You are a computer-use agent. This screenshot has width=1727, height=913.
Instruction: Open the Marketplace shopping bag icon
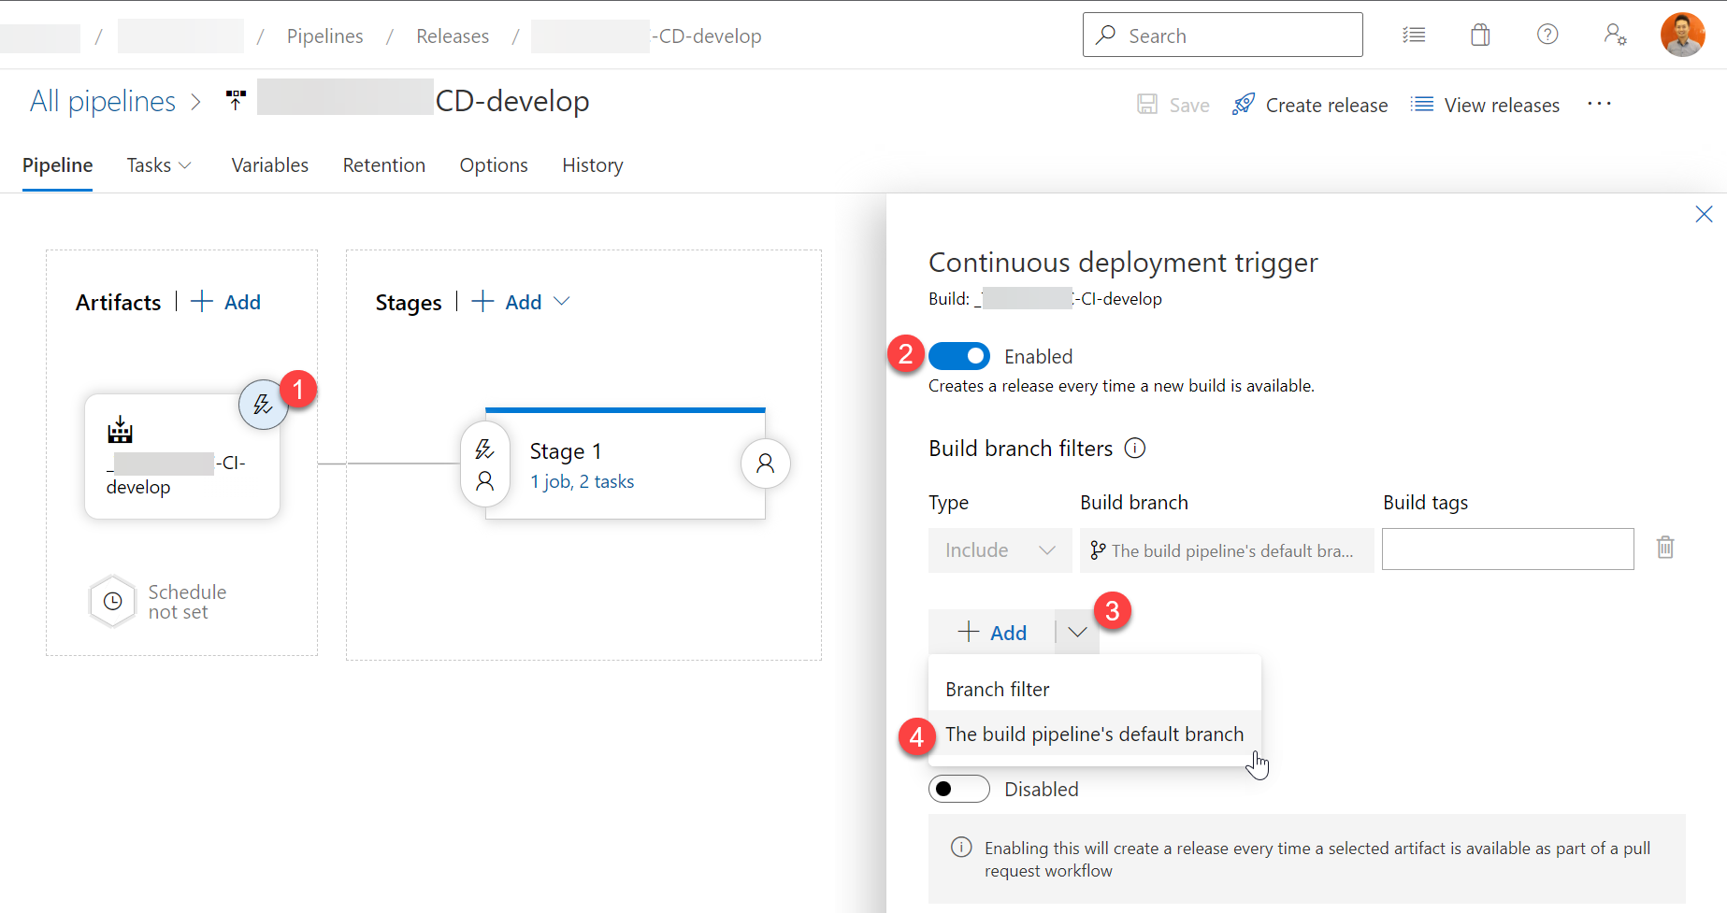(x=1480, y=36)
